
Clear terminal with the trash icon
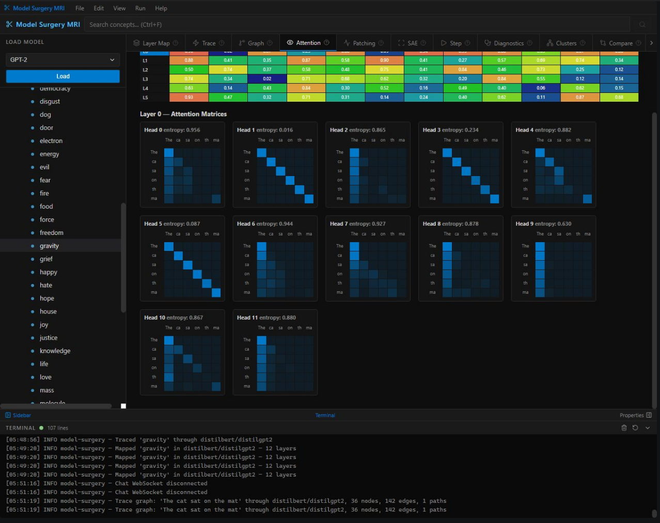pos(624,428)
